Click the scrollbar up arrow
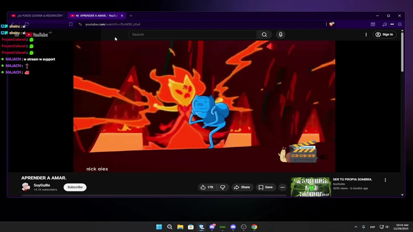The image size is (413, 232). pos(402,31)
